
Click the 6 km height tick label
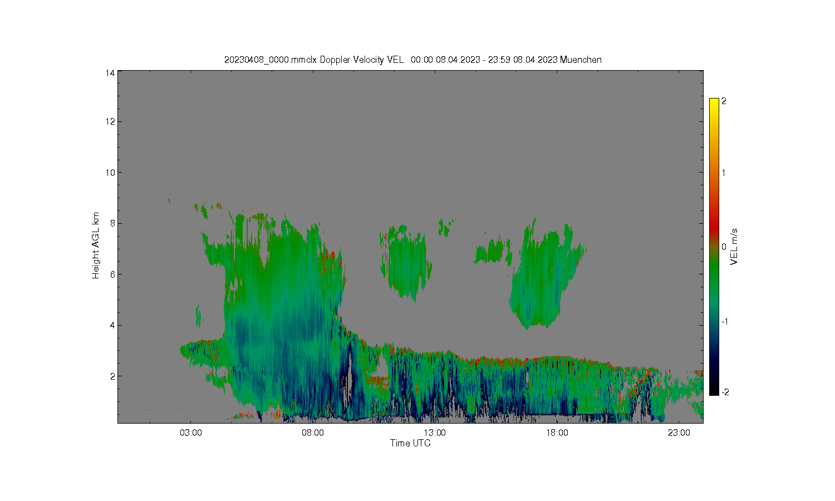[112, 274]
